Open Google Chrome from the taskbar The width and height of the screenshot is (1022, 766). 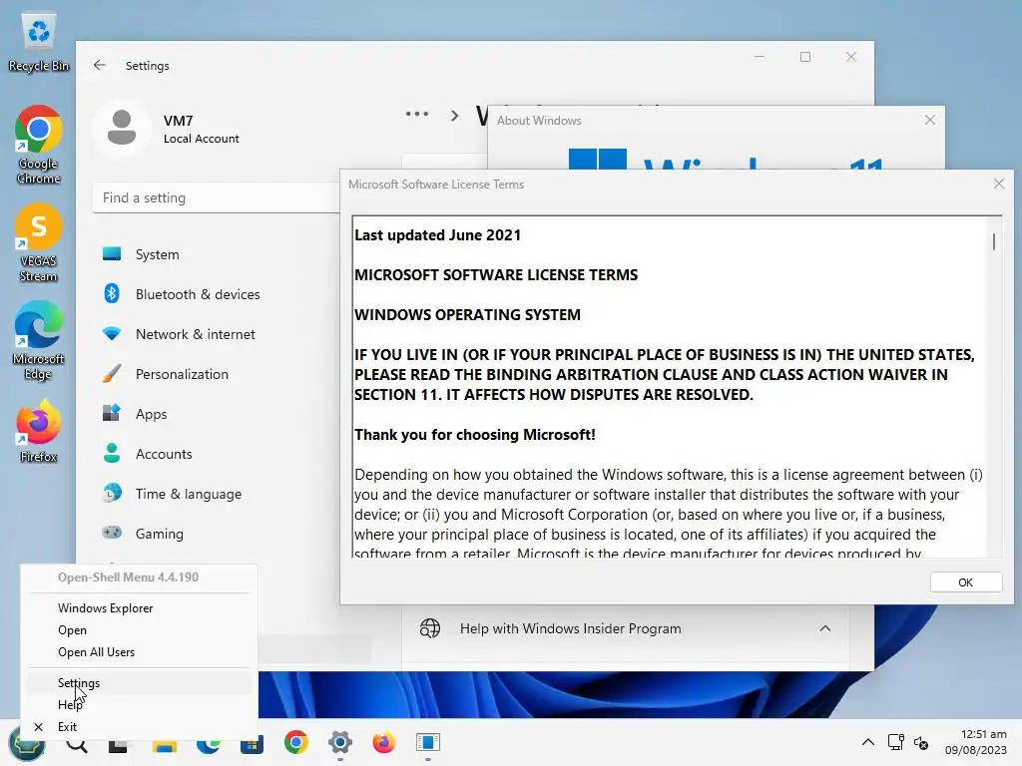295,742
